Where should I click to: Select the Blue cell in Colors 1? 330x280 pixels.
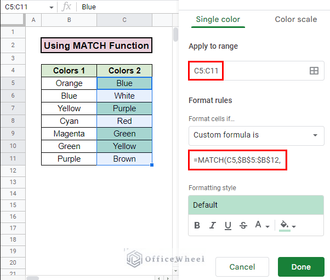click(x=69, y=96)
